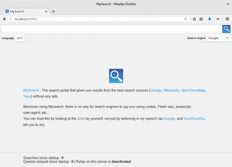Open the Language dropdown showing en
Image resolution: width=232 pixels, height=167 pixels.
(20, 38)
